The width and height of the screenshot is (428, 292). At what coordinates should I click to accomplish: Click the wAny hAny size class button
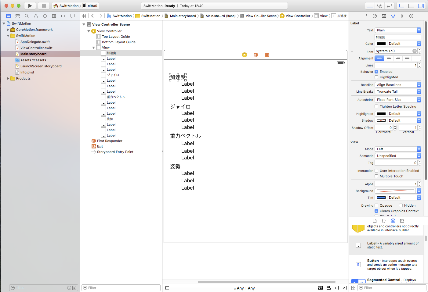(x=244, y=288)
